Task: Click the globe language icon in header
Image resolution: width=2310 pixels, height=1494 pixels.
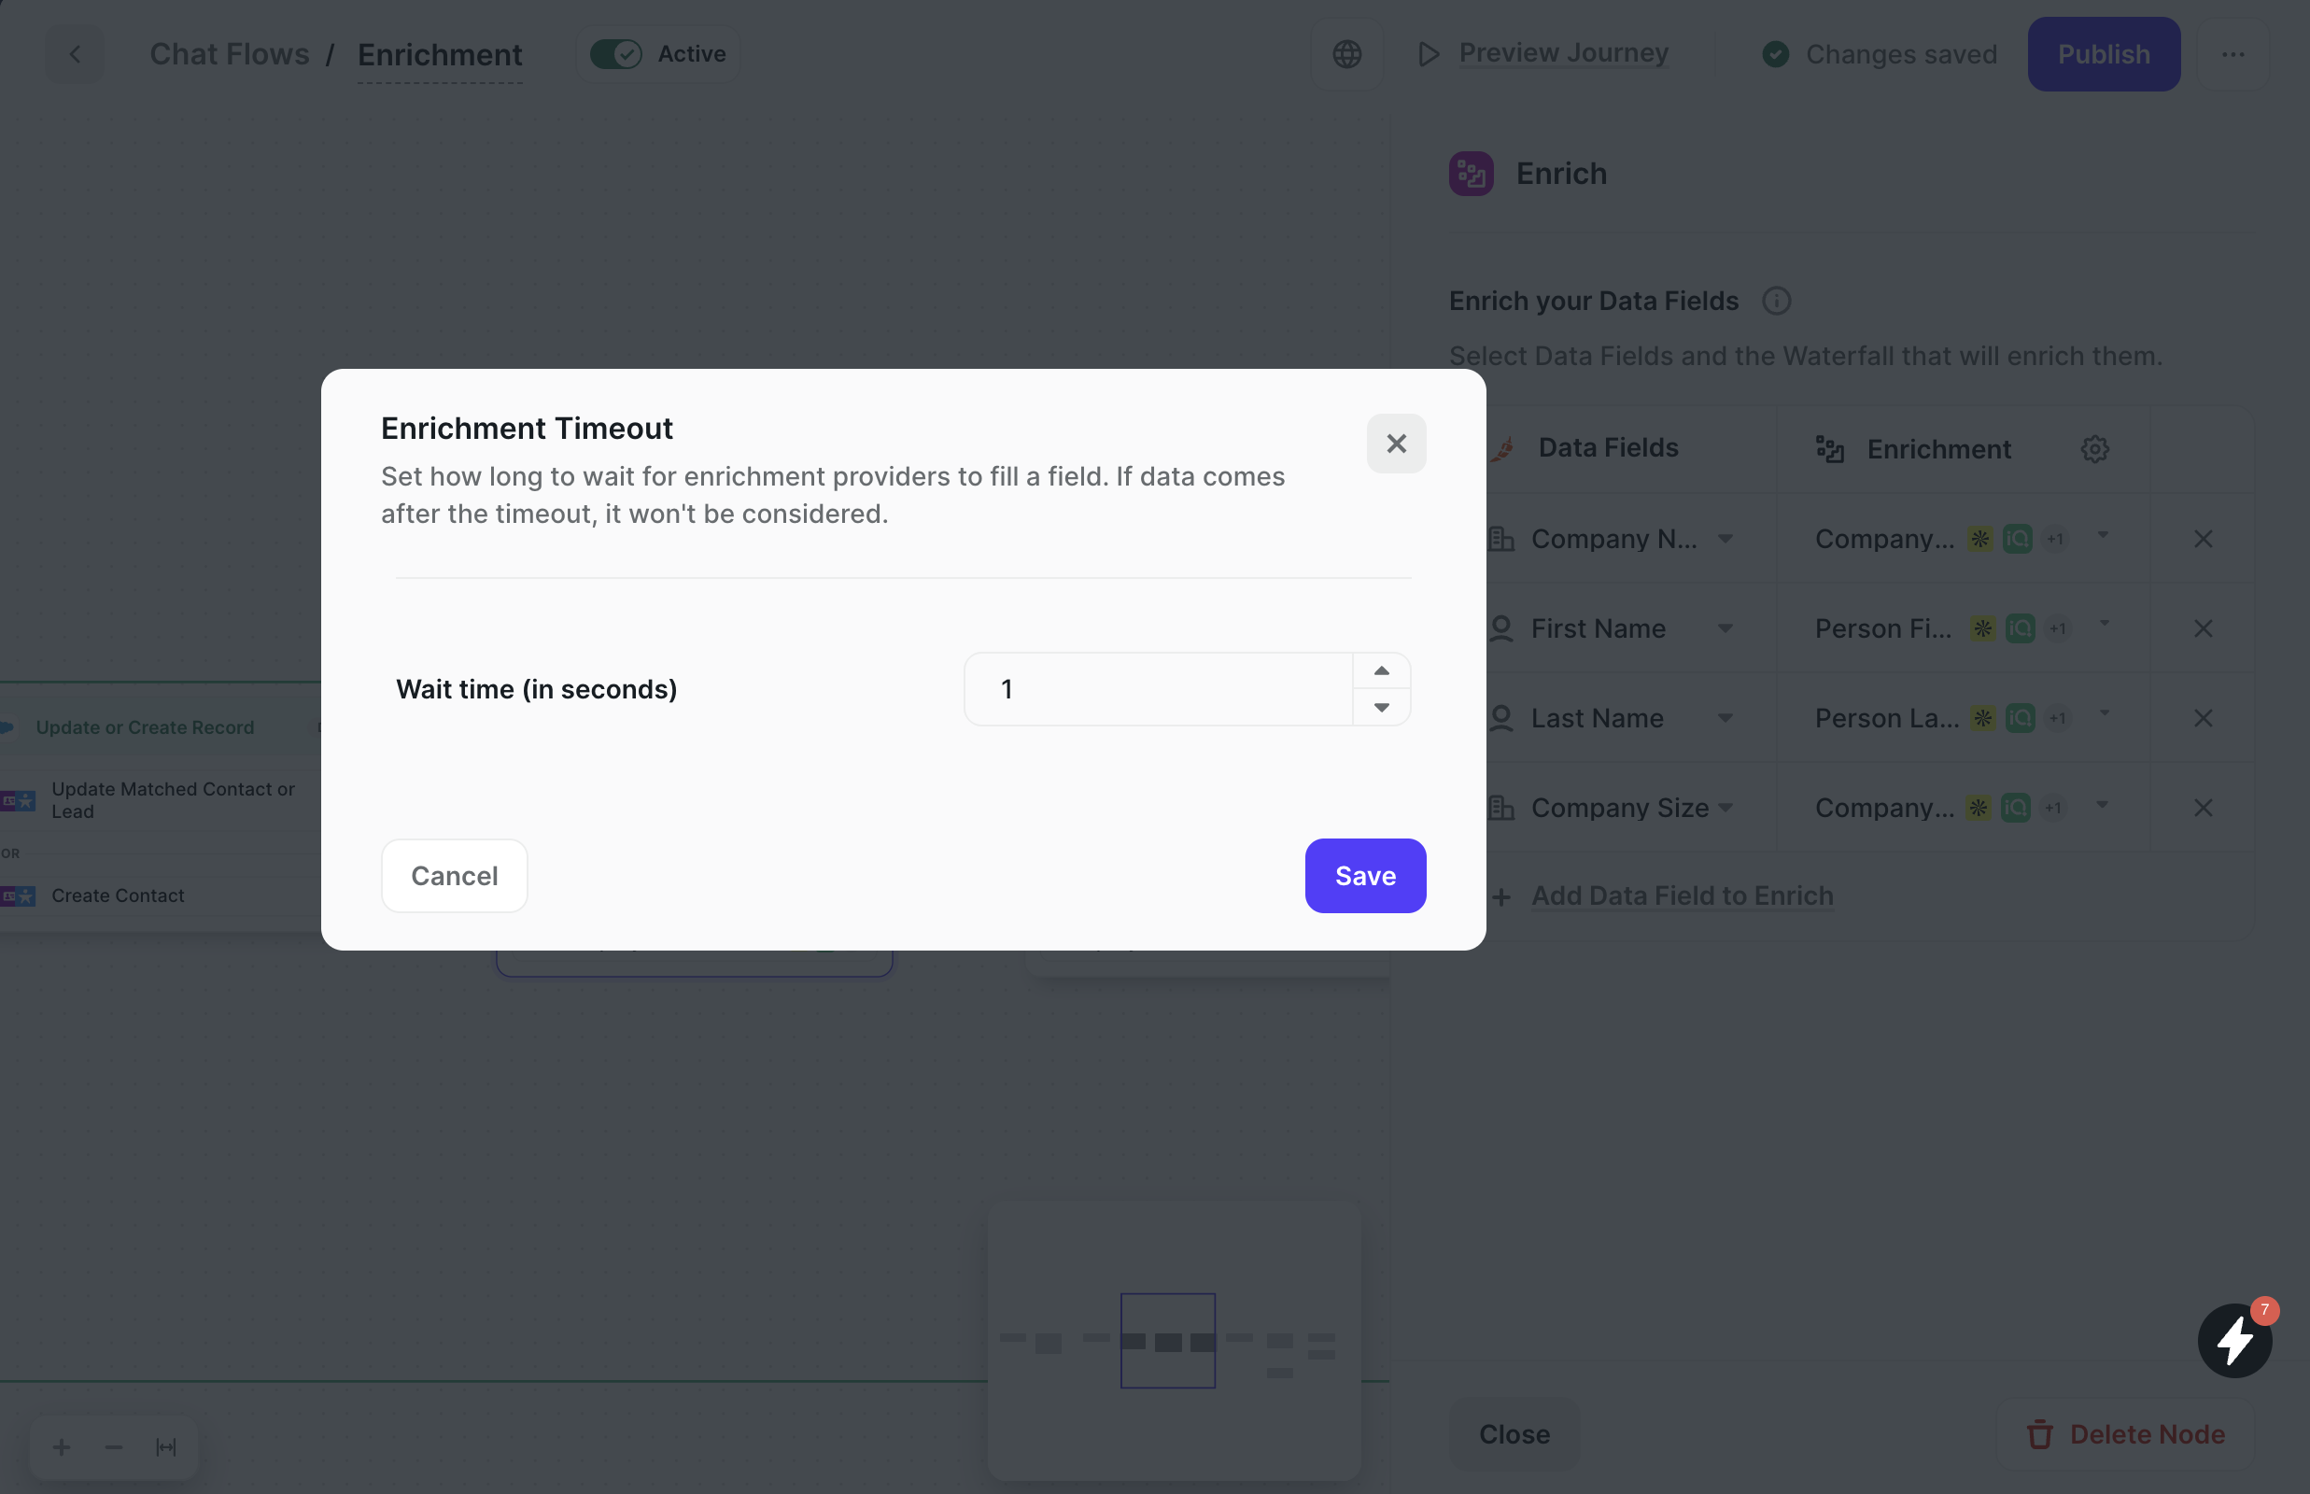Action: (1347, 53)
